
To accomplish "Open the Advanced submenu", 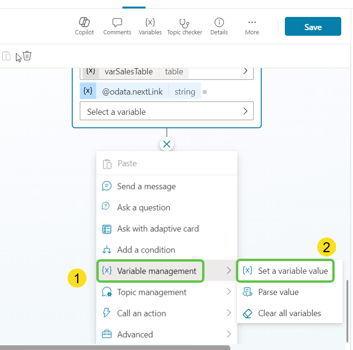I will [x=166, y=334].
